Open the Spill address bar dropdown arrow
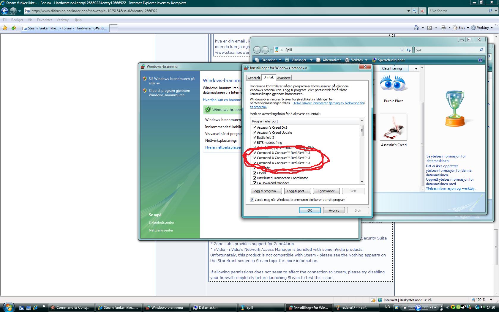Image resolution: width=499 pixels, height=312 pixels. click(402, 50)
